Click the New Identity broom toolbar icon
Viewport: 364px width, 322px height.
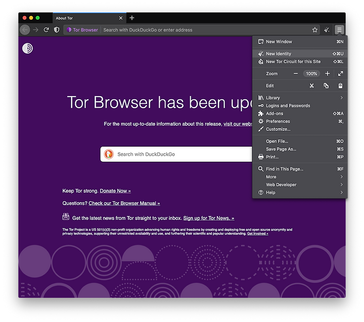(327, 30)
